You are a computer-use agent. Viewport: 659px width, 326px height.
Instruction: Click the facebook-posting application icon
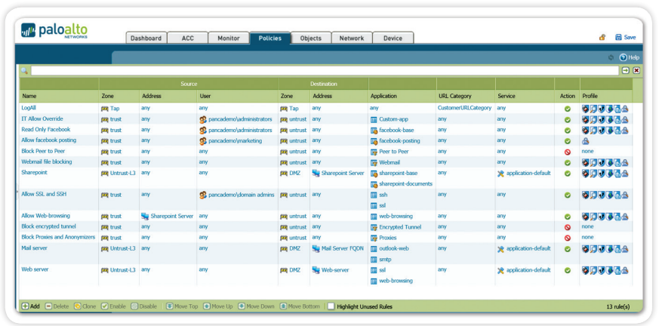pyautogui.click(x=374, y=141)
